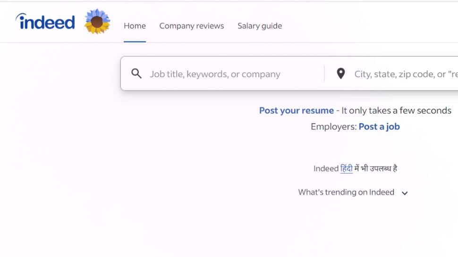Open the Company reviews page
This screenshot has height=257, width=458.
pos(191,26)
